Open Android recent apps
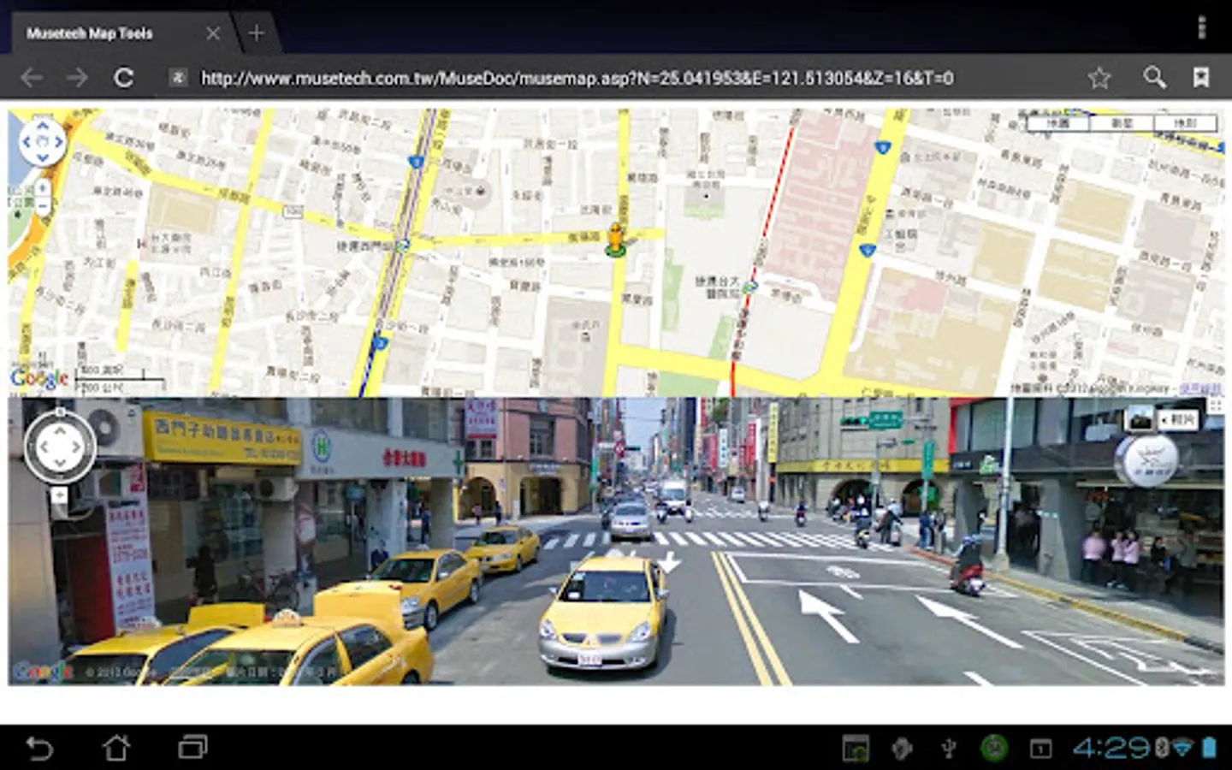Viewport: 1232px width, 770px height. (x=193, y=748)
